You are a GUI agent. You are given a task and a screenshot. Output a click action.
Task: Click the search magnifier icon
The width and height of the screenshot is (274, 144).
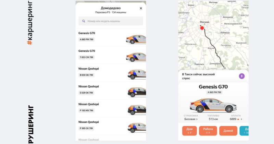[84, 21]
